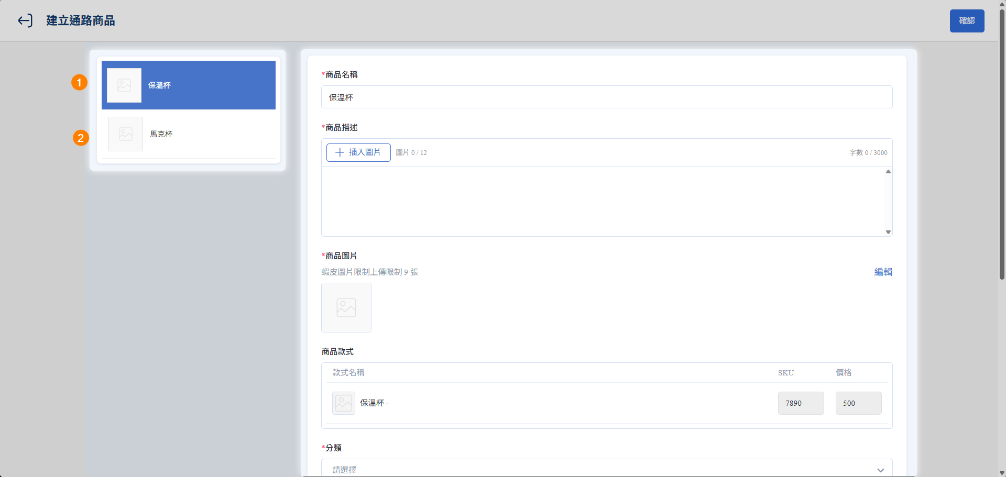1006x477 pixels.
Task: Click inside the 商品描述 text area
Action: click(603, 202)
